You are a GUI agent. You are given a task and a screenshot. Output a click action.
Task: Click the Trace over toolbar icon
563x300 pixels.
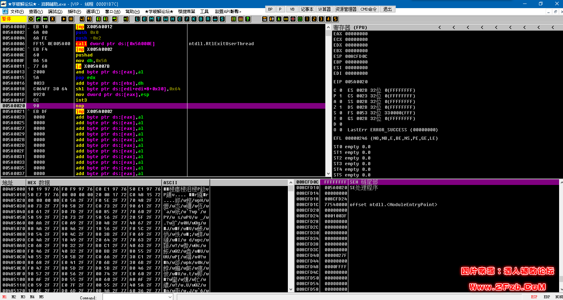tap(105, 19)
